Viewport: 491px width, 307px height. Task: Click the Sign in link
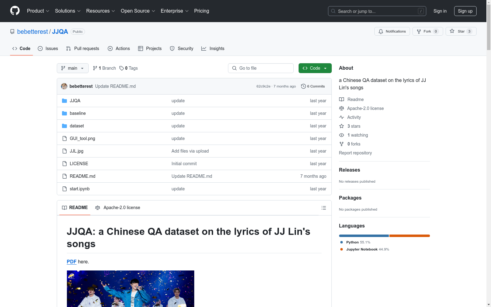[x=440, y=11]
